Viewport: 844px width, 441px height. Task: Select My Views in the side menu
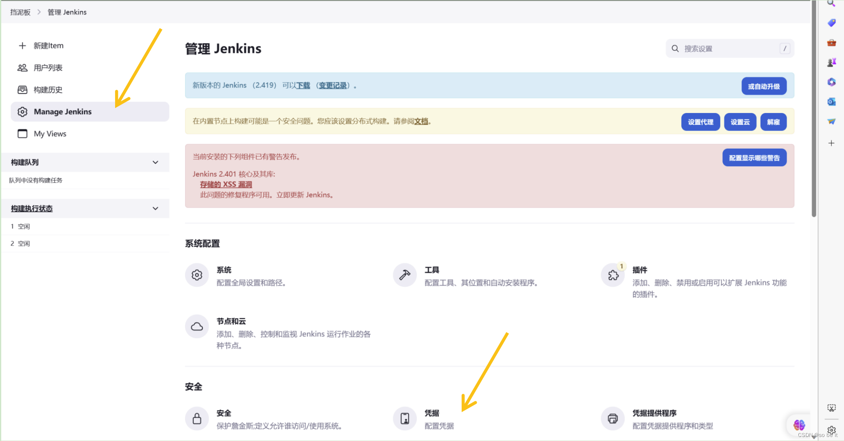[90, 133]
